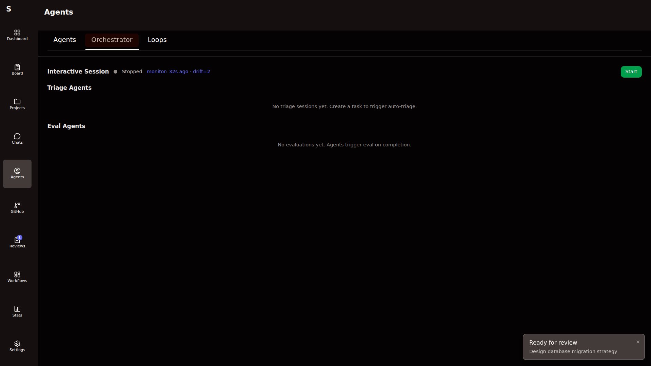Open the Chats section

[x=17, y=139]
